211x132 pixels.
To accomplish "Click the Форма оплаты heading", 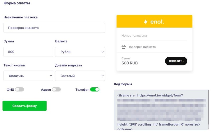I will coord(17,3).
